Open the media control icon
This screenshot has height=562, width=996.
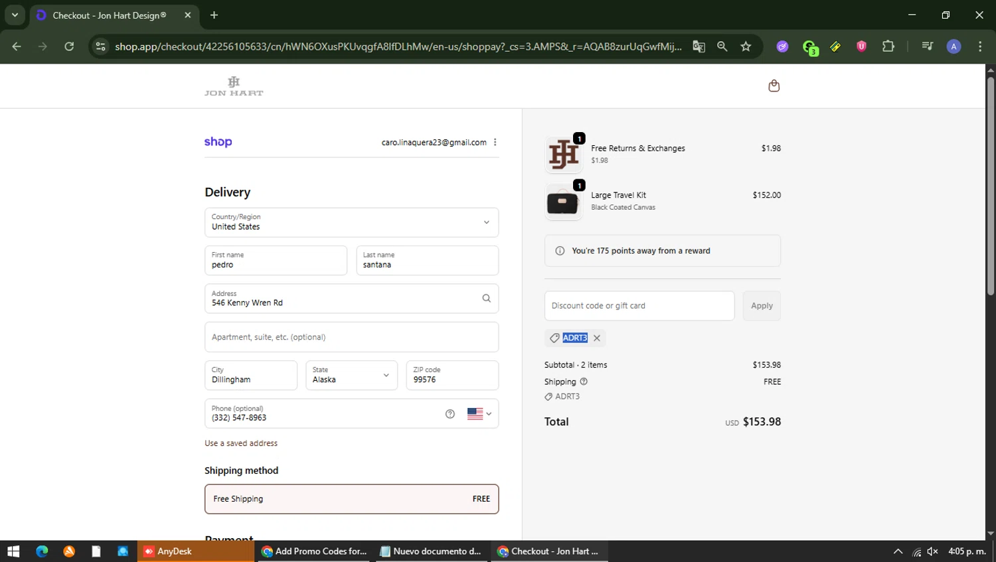coord(928,46)
